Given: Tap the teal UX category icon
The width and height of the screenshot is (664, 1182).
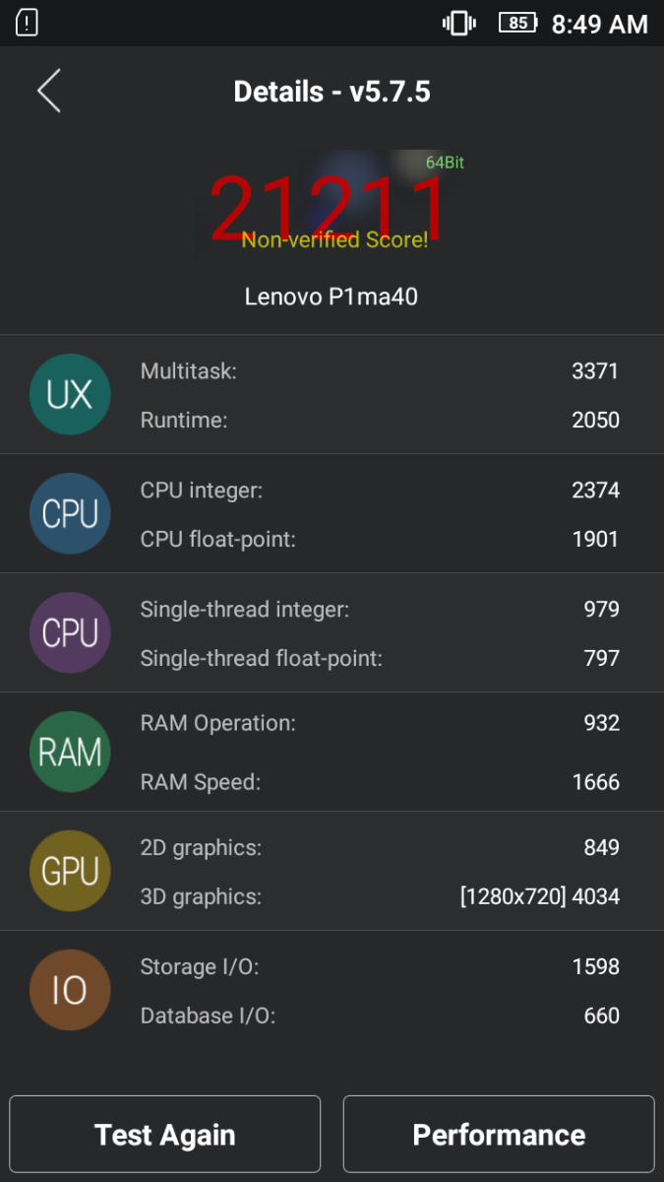Looking at the screenshot, I should [x=70, y=395].
